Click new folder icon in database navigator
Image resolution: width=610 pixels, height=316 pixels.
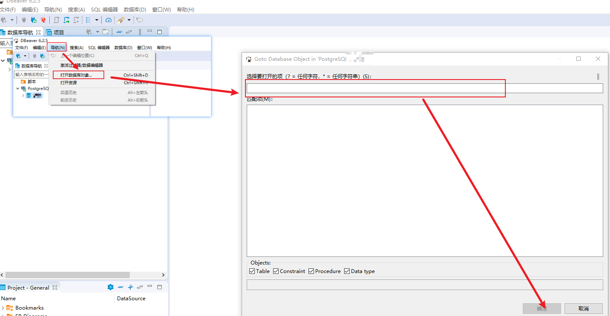pyautogui.click(x=106, y=32)
